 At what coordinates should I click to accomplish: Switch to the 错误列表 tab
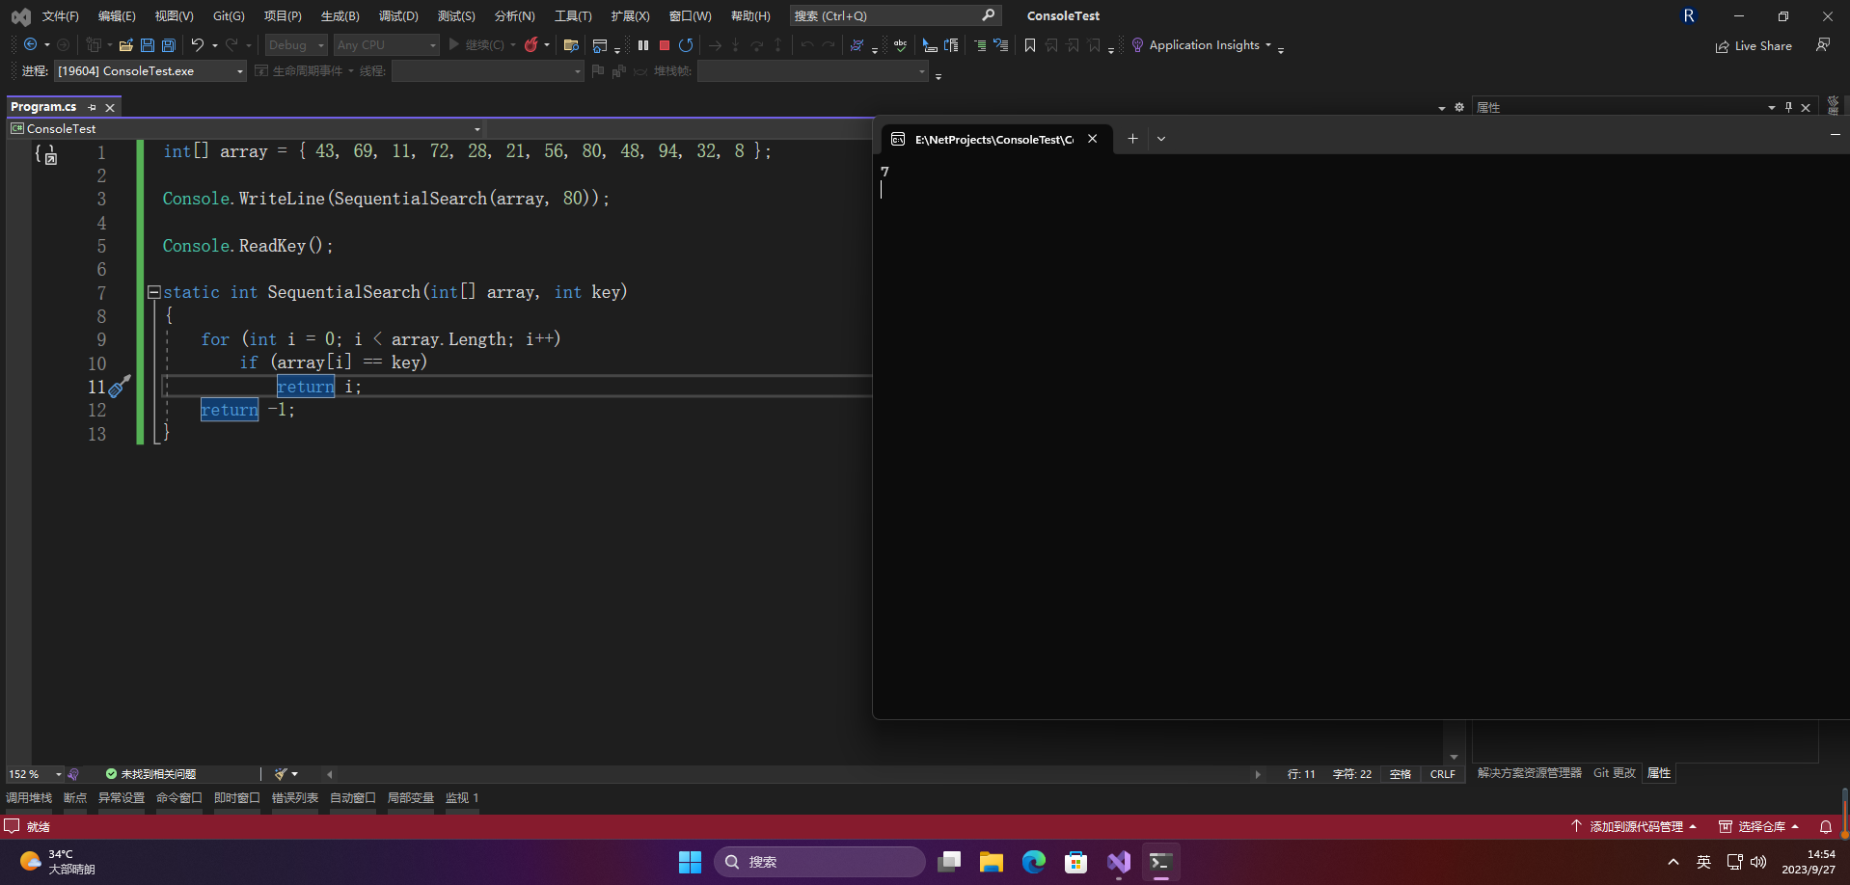point(295,797)
